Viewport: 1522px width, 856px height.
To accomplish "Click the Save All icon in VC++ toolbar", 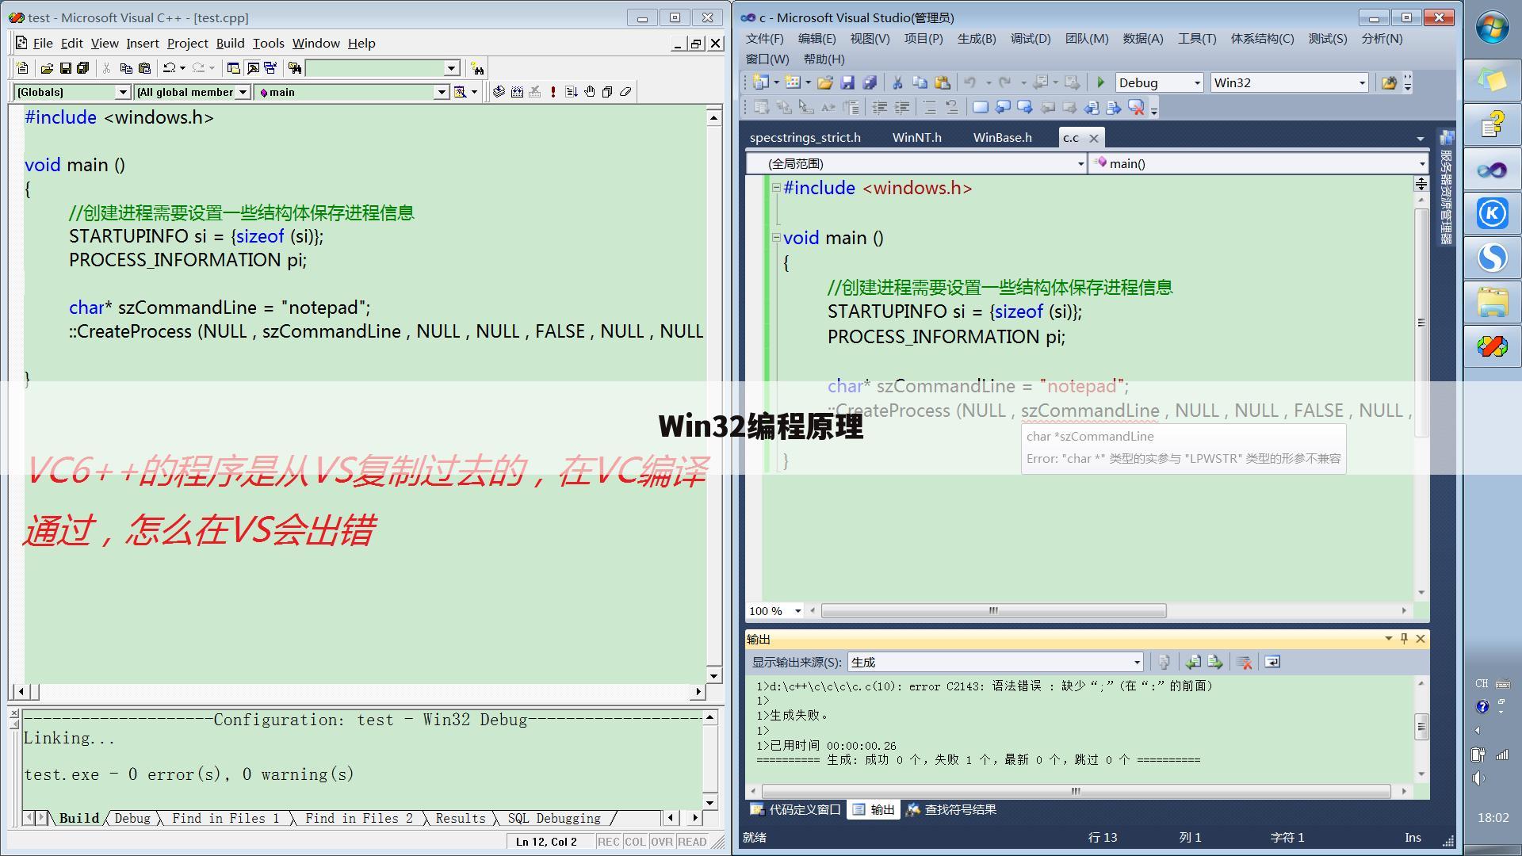I will click(82, 68).
